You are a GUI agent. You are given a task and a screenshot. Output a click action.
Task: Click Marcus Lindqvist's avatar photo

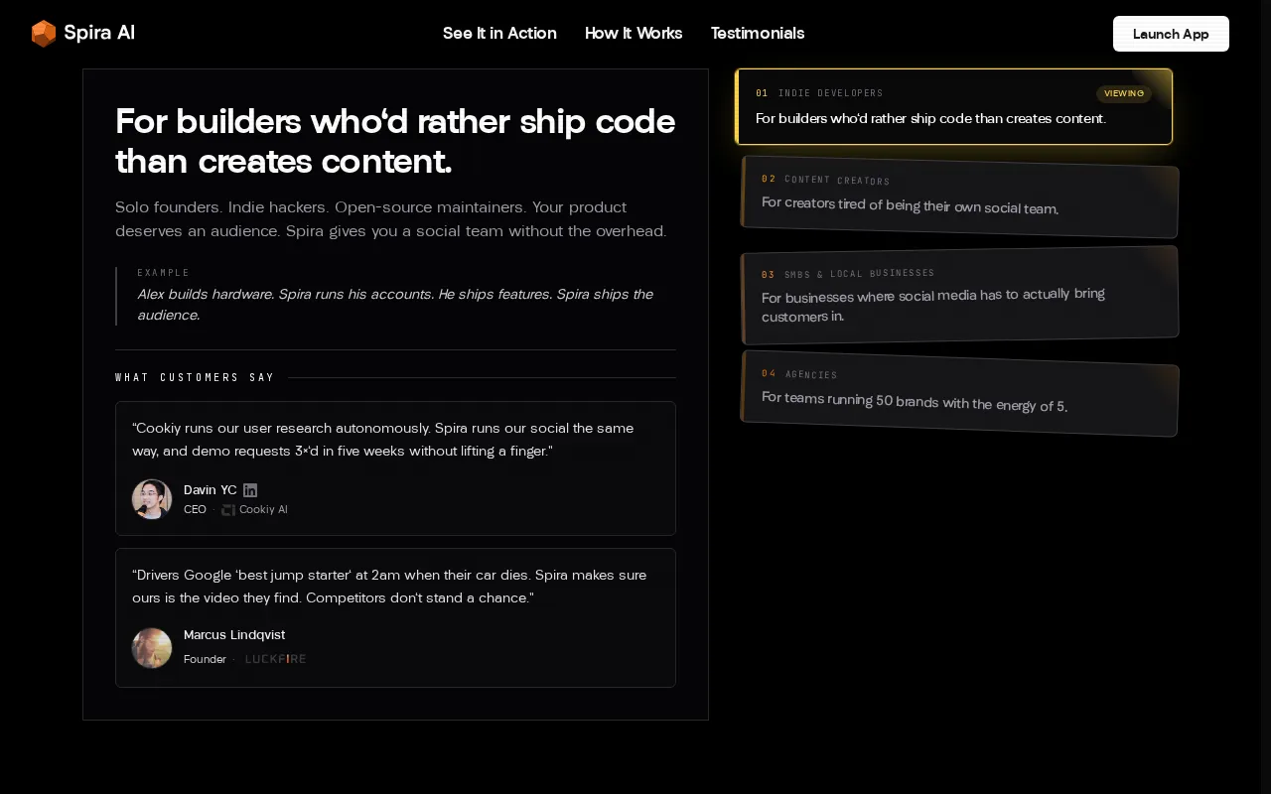pos(152,648)
